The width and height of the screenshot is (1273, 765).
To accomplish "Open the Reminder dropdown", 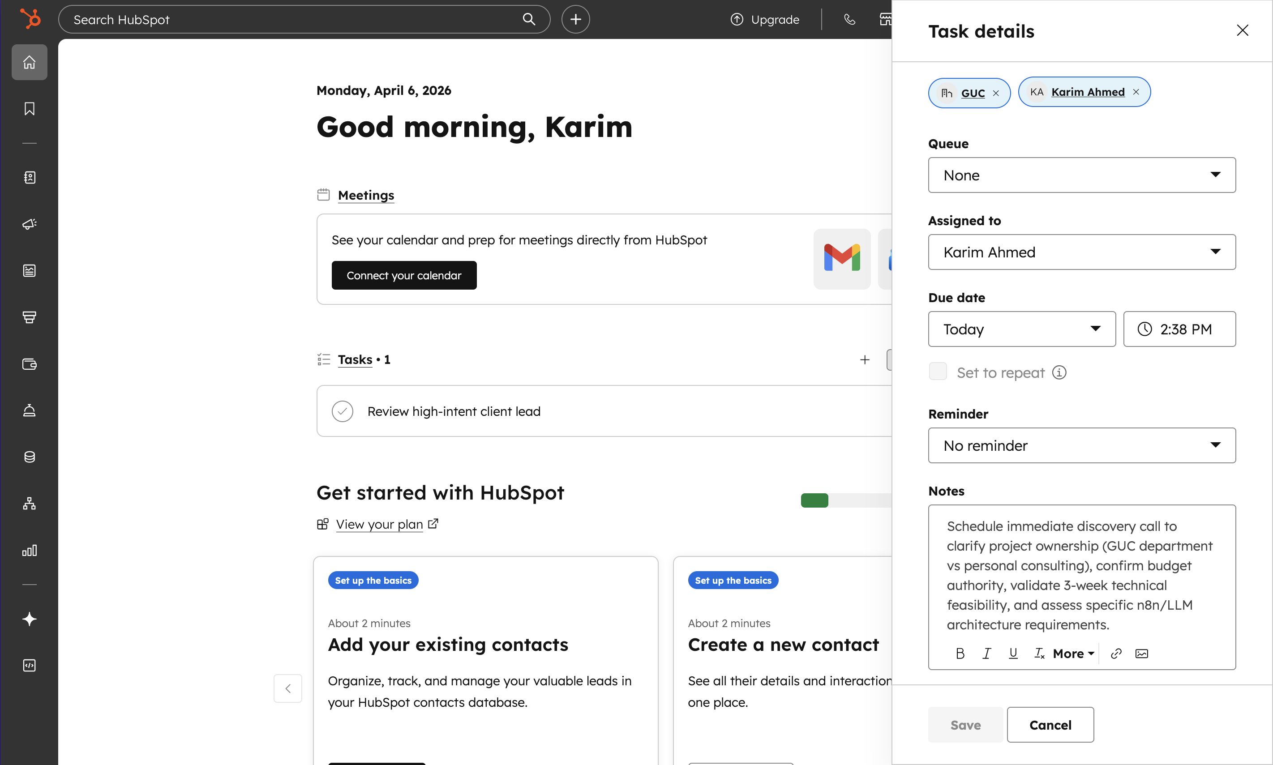I will (x=1082, y=445).
